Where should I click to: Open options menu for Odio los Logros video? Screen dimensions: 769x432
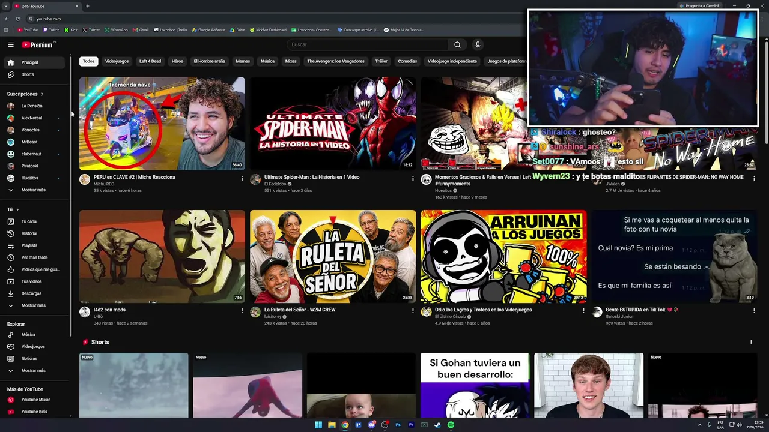click(x=583, y=311)
